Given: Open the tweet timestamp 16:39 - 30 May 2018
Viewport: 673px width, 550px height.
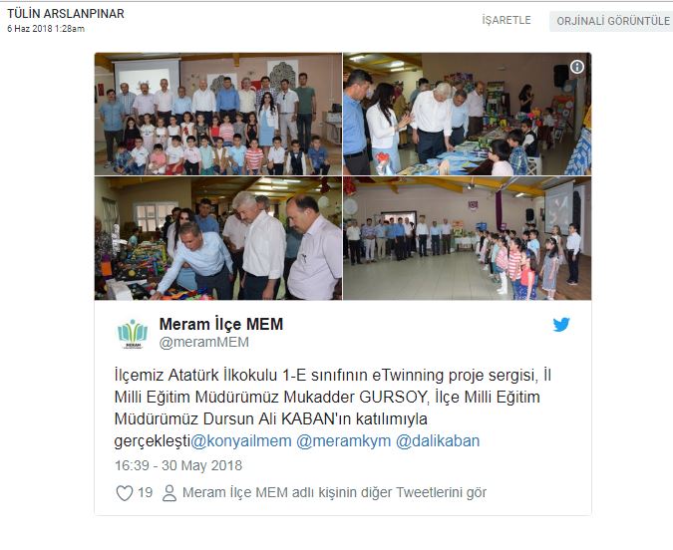Looking at the screenshot, I should click(x=178, y=465).
